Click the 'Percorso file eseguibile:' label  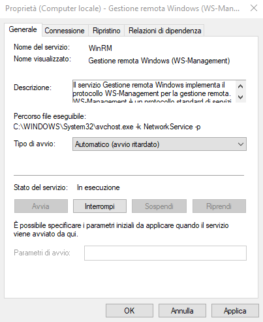[x=50, y=116]
